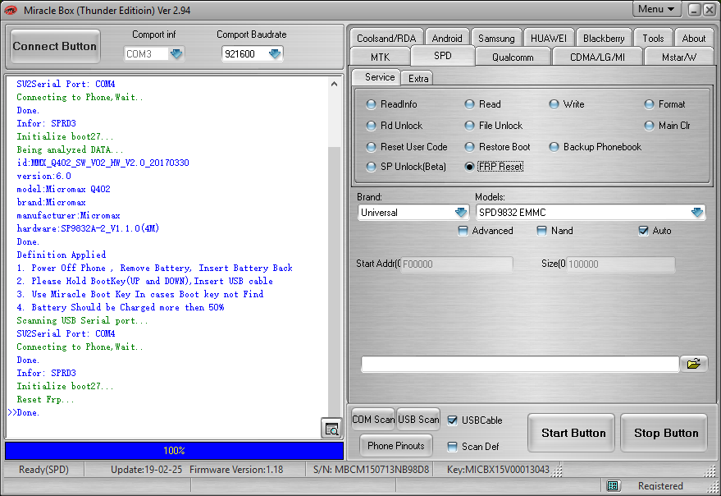Open the log search icon below the log
Image resolution: width=721 pixels, height=496 pixels.
[x=331, y=429]
